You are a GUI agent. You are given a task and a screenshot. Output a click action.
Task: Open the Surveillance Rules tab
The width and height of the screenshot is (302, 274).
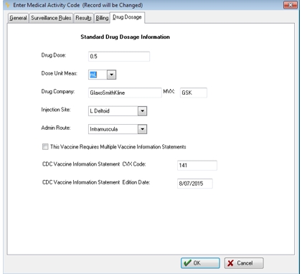[51, 18]
